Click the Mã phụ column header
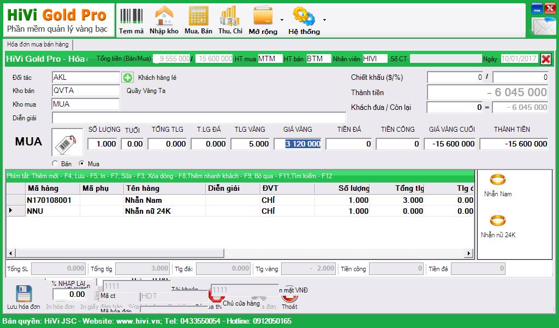This screenshot has width=559, height=328. 102,188
